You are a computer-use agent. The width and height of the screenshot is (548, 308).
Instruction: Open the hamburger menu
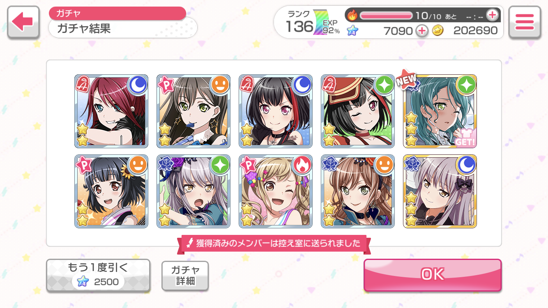tap(524, 23)
